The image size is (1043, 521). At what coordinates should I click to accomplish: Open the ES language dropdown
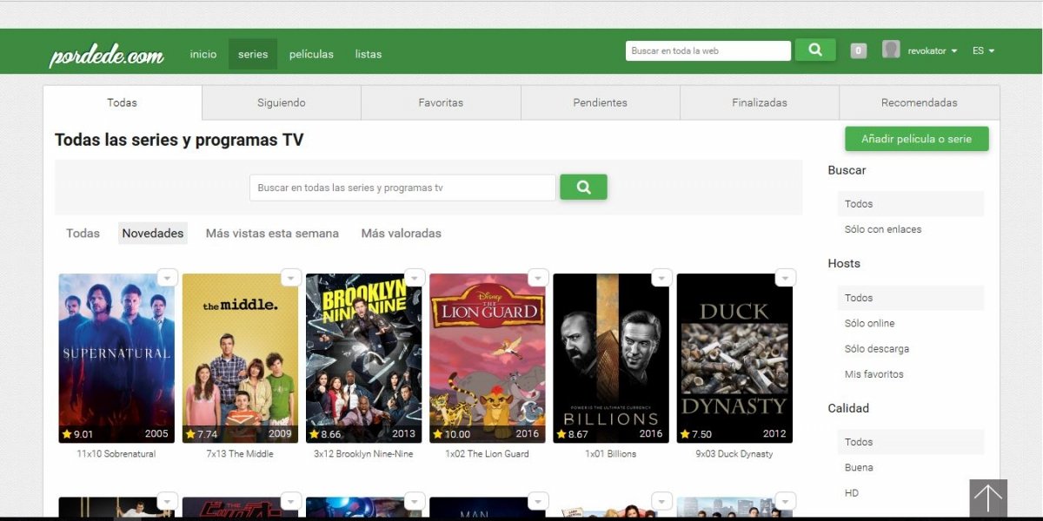pyautogui.click(x=984, y=51)
